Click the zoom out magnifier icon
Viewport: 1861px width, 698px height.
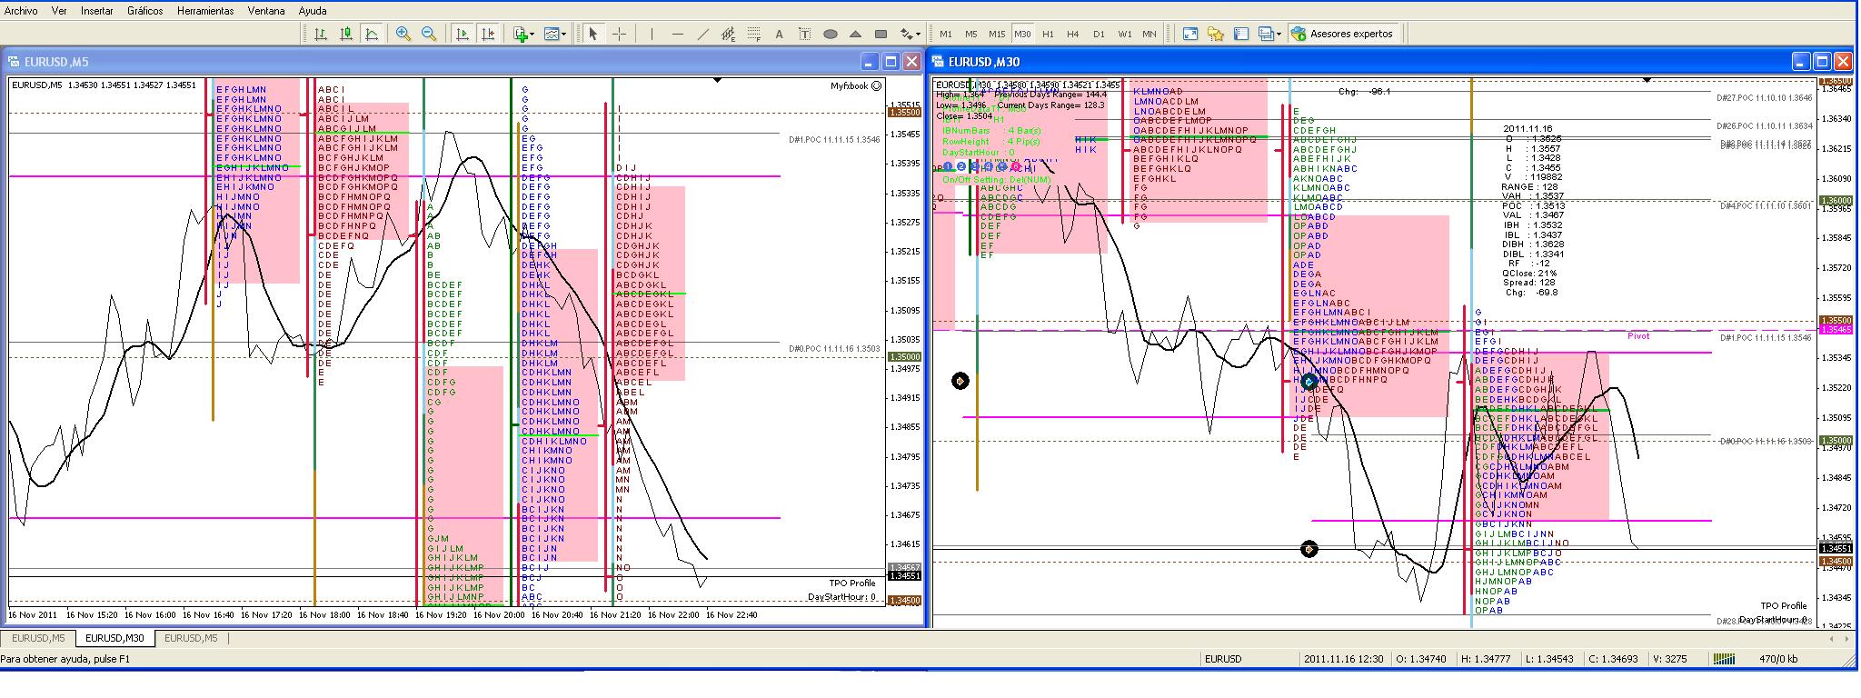[429, 34]
